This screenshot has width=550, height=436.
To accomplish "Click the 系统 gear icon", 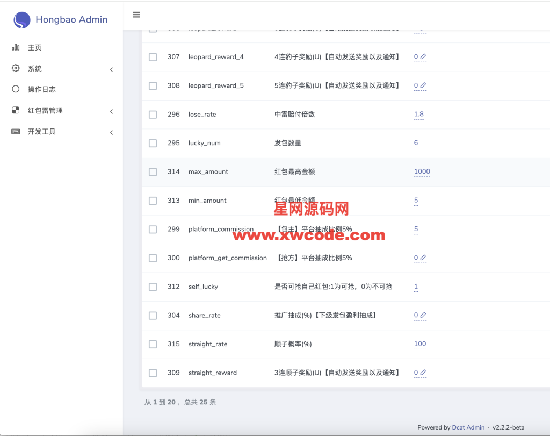I will (x=16, y=68).
